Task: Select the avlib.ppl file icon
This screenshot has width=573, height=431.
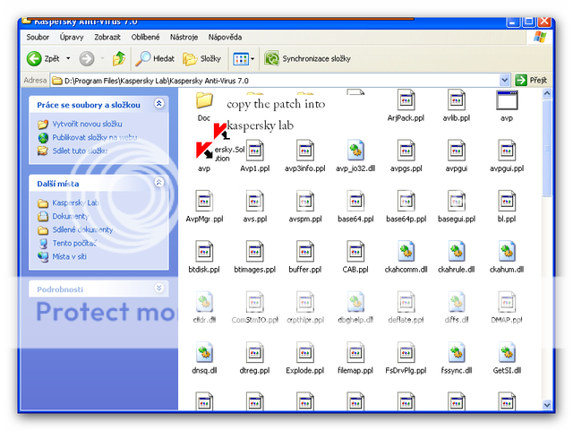Action: (x=457, y=99)
